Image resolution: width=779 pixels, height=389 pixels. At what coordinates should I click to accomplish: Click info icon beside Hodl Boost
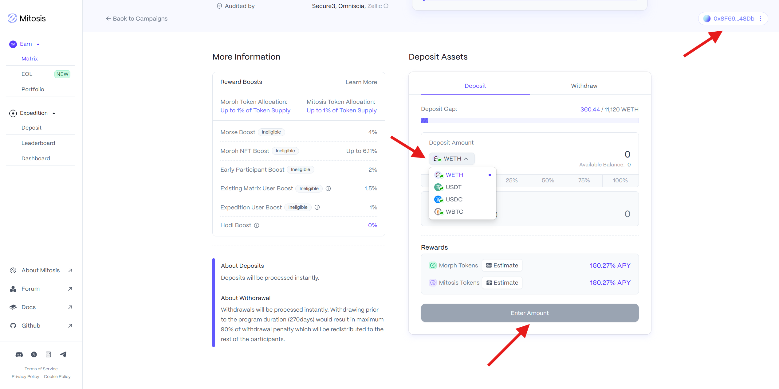coord(257,225)
